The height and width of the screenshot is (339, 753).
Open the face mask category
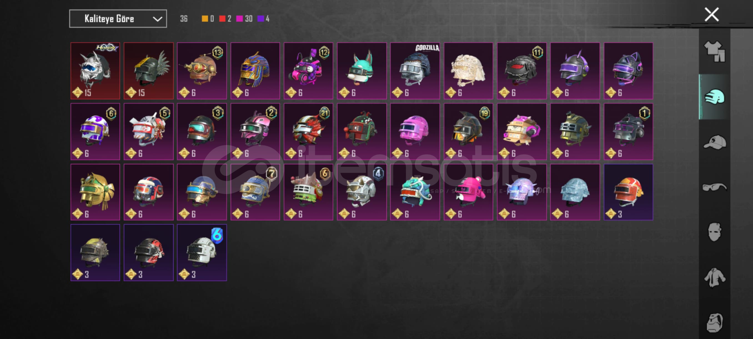pos(714,232)
